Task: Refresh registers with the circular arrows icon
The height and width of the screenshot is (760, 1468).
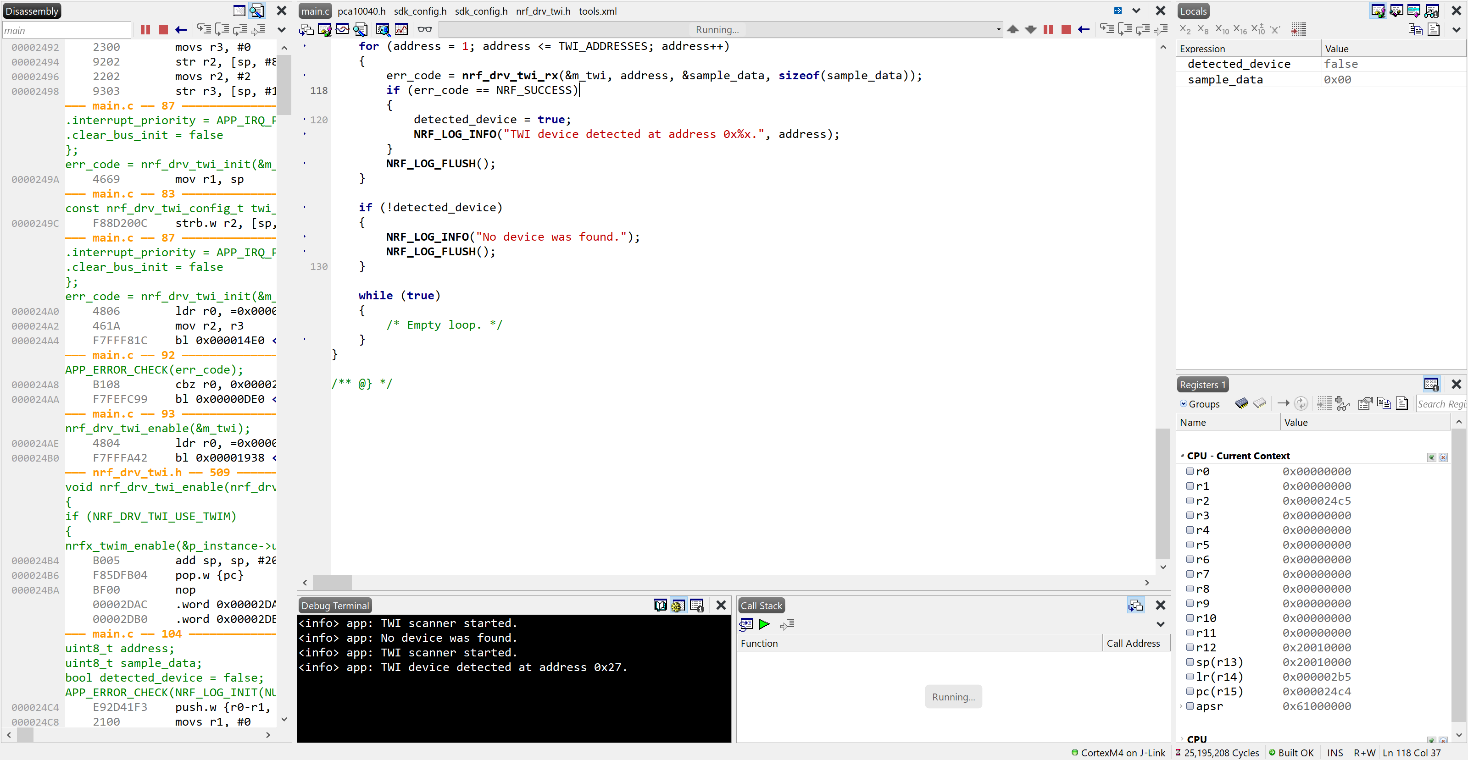Action: click(1301, 403)
